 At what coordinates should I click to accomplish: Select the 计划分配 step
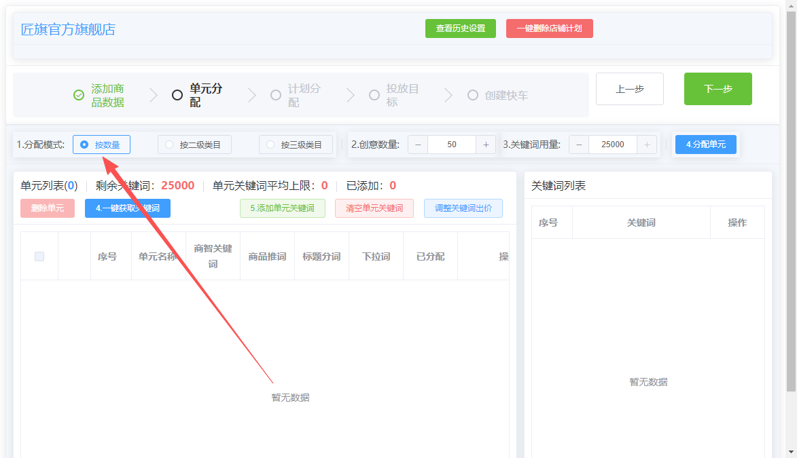click(304, 96)
